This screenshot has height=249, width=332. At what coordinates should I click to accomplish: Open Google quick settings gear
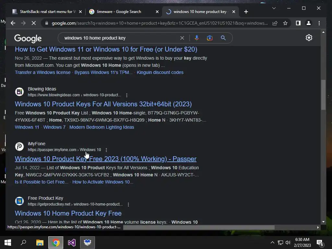(x=309, y=38)
